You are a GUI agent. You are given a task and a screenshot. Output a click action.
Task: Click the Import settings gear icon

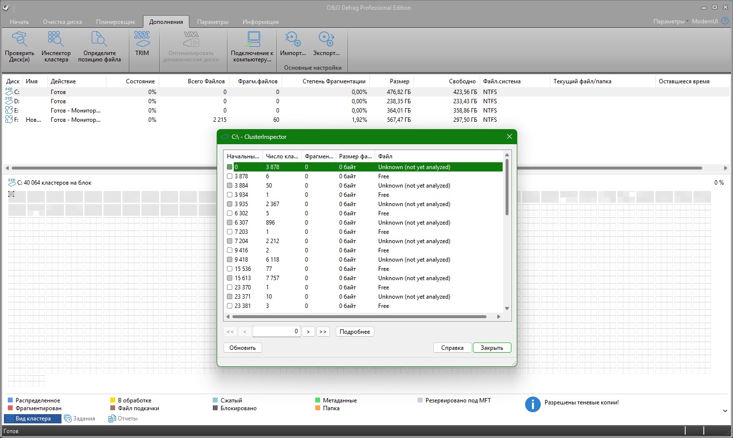click(293, 39)
